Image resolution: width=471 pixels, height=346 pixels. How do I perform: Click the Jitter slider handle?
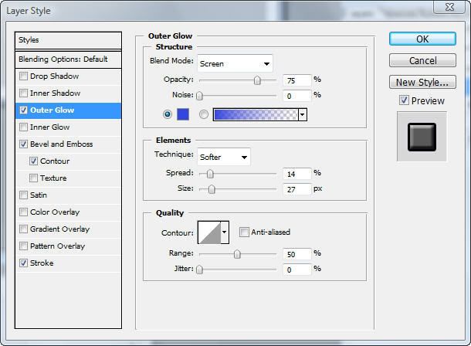(x=199, y=270)
